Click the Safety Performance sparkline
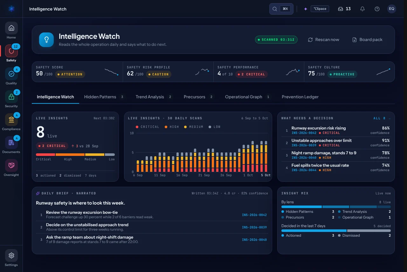The height and width of the screenshot is (272, 407). tap(293, 72)
